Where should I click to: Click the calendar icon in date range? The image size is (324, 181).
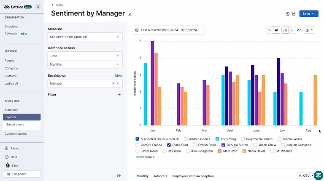pyautogui.click(x=137, y=30)
